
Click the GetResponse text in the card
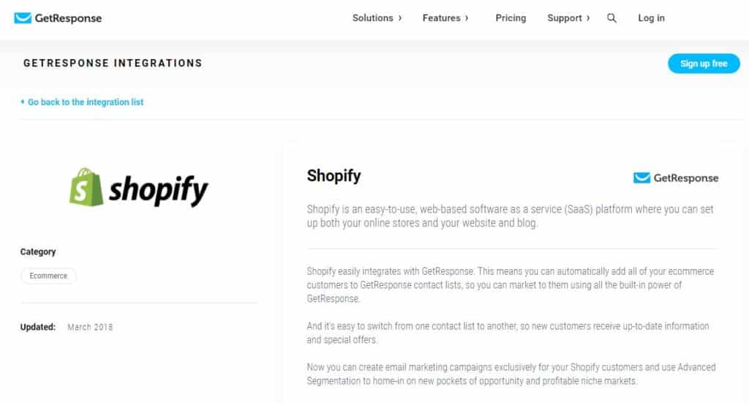(x=685, y=178)
